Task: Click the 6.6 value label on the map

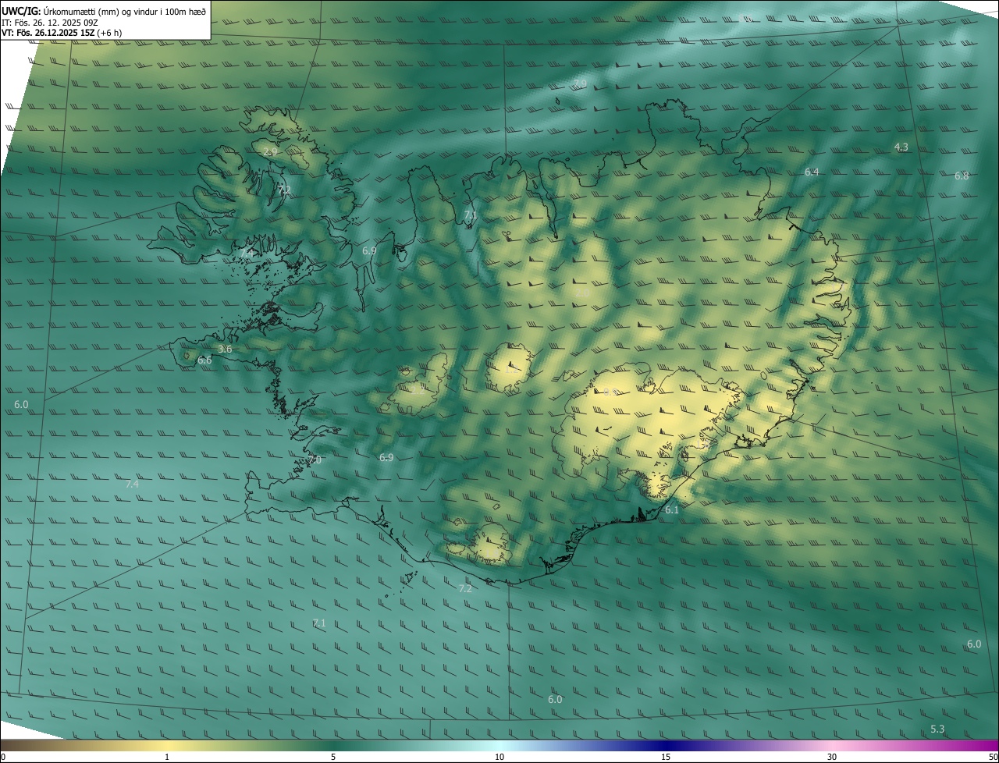Action: point(204,360)
